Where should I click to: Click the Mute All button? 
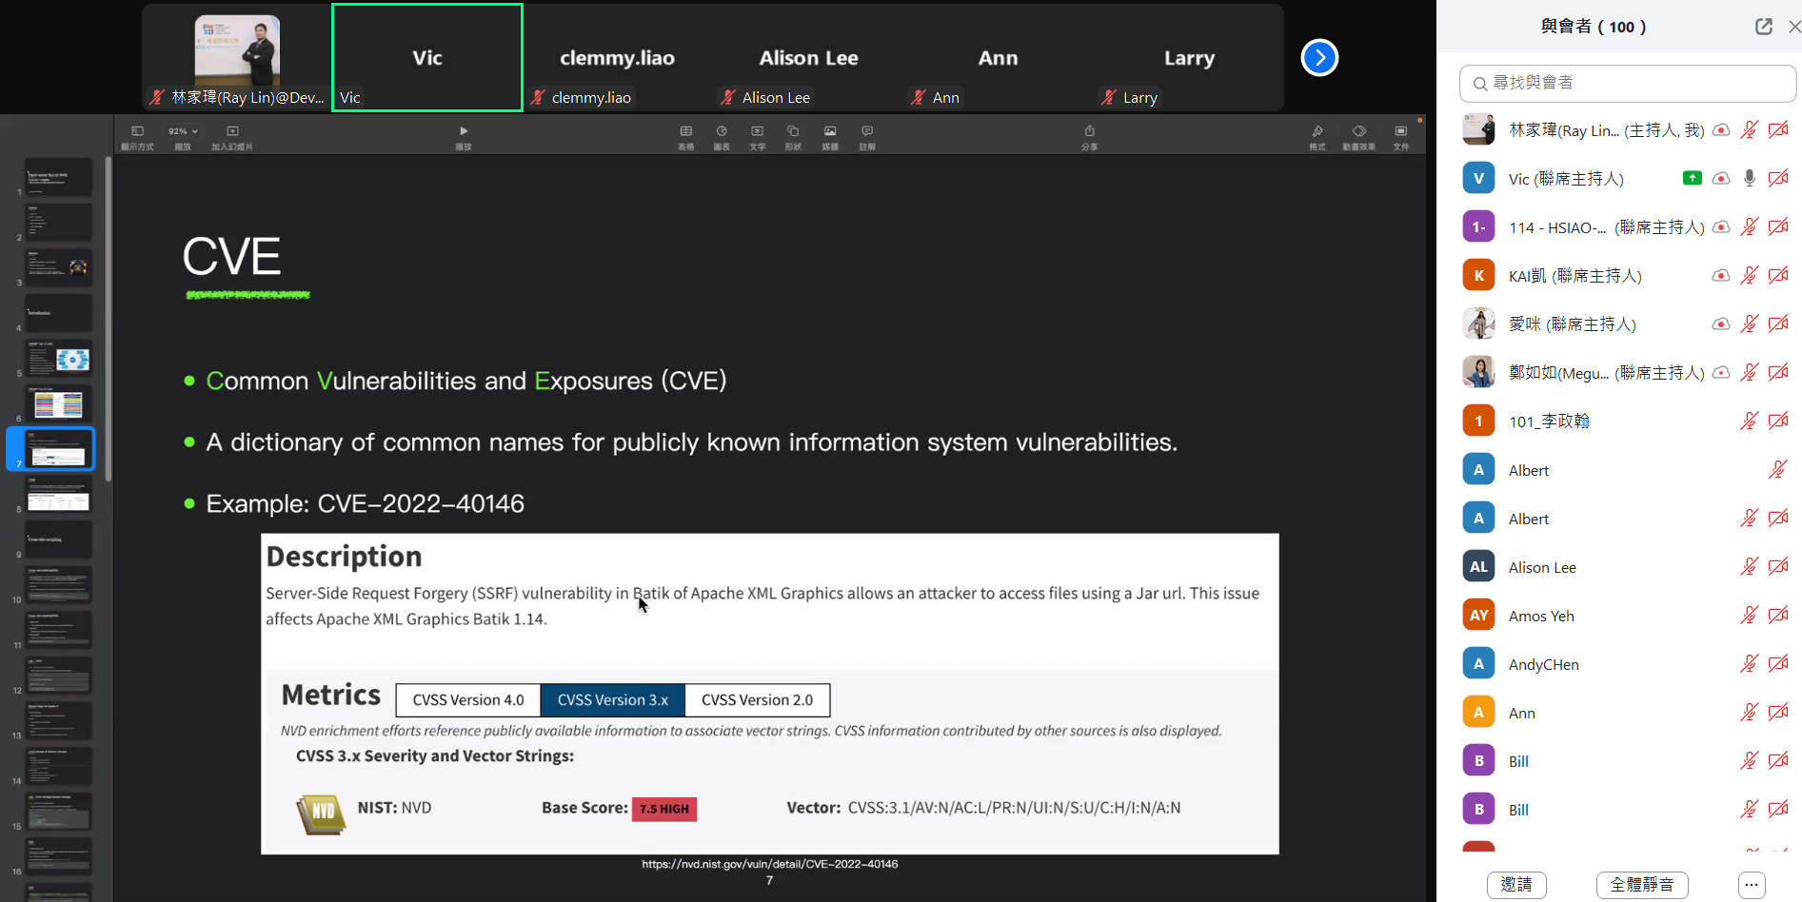coord(1642,885)
